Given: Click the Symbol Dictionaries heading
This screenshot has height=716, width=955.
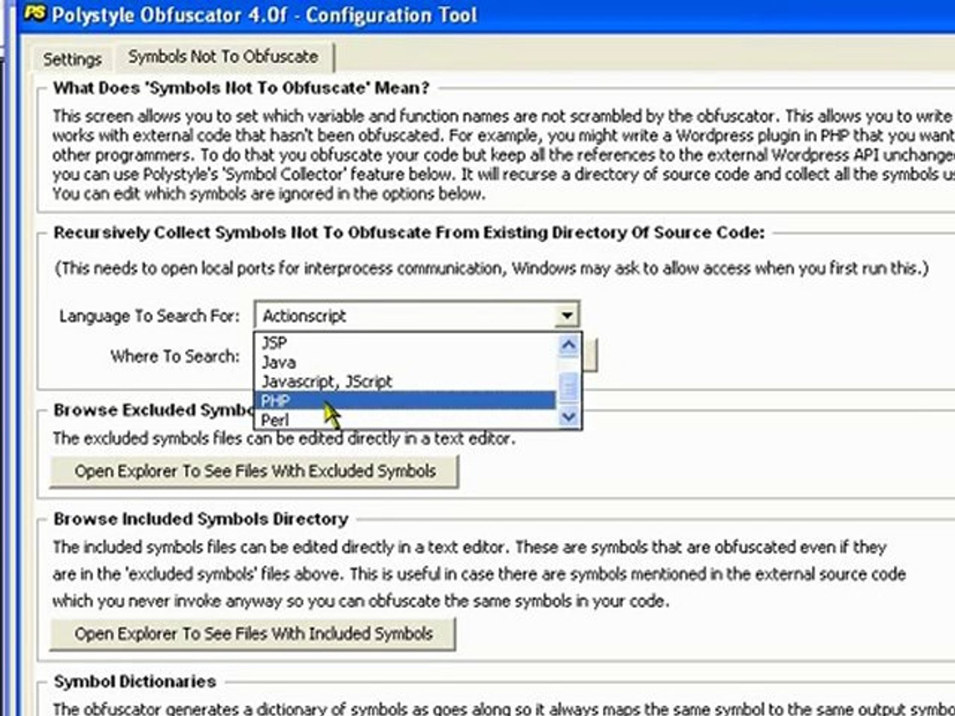Looking at the screenshot, I should pyautogui.click(x=135, y=681).
